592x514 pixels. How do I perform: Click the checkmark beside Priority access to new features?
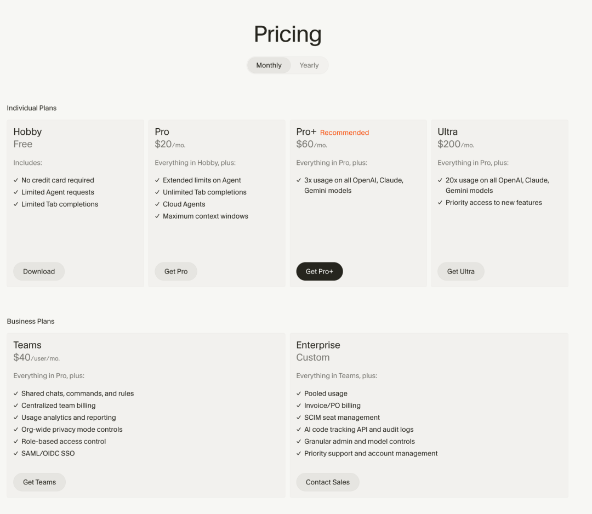tap(440, 203)
